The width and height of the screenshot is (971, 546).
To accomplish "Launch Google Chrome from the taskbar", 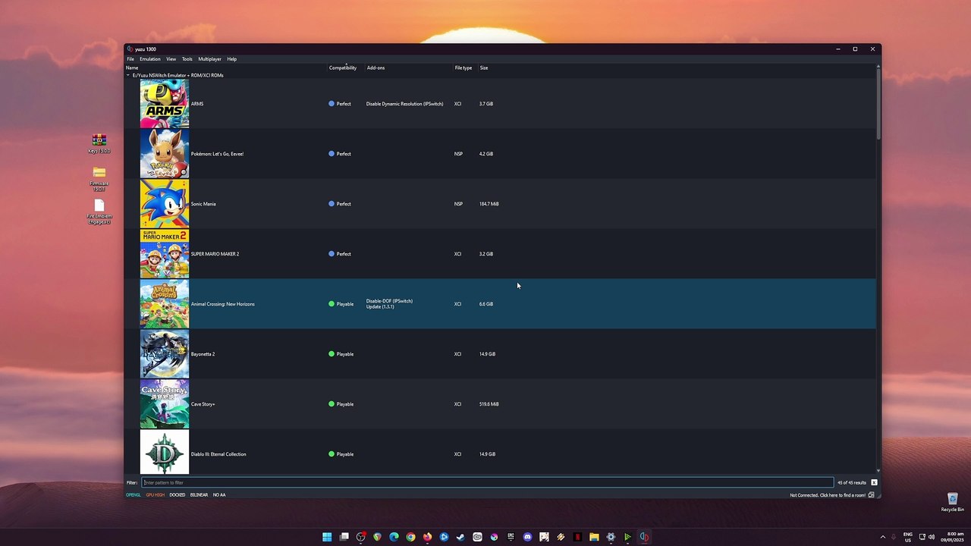I will click(410, 537).
